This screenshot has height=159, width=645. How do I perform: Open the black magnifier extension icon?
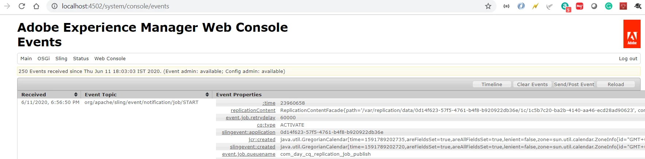tap(638, 6)
